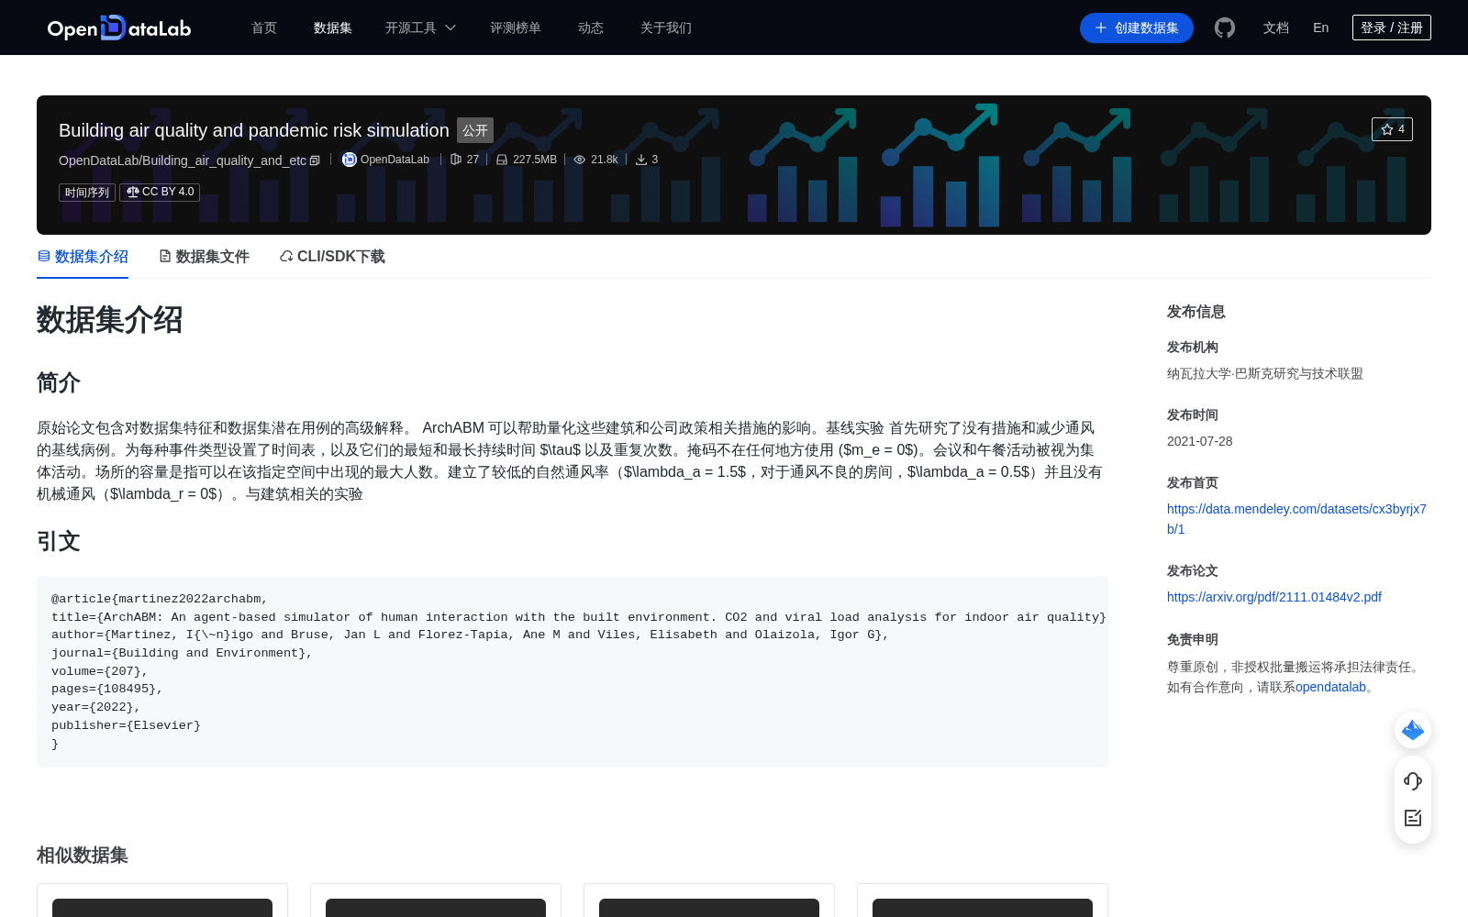This screenshot has width=1468, height=917.
Task: Open 数据集 navigation item
Action: (333, 28)
